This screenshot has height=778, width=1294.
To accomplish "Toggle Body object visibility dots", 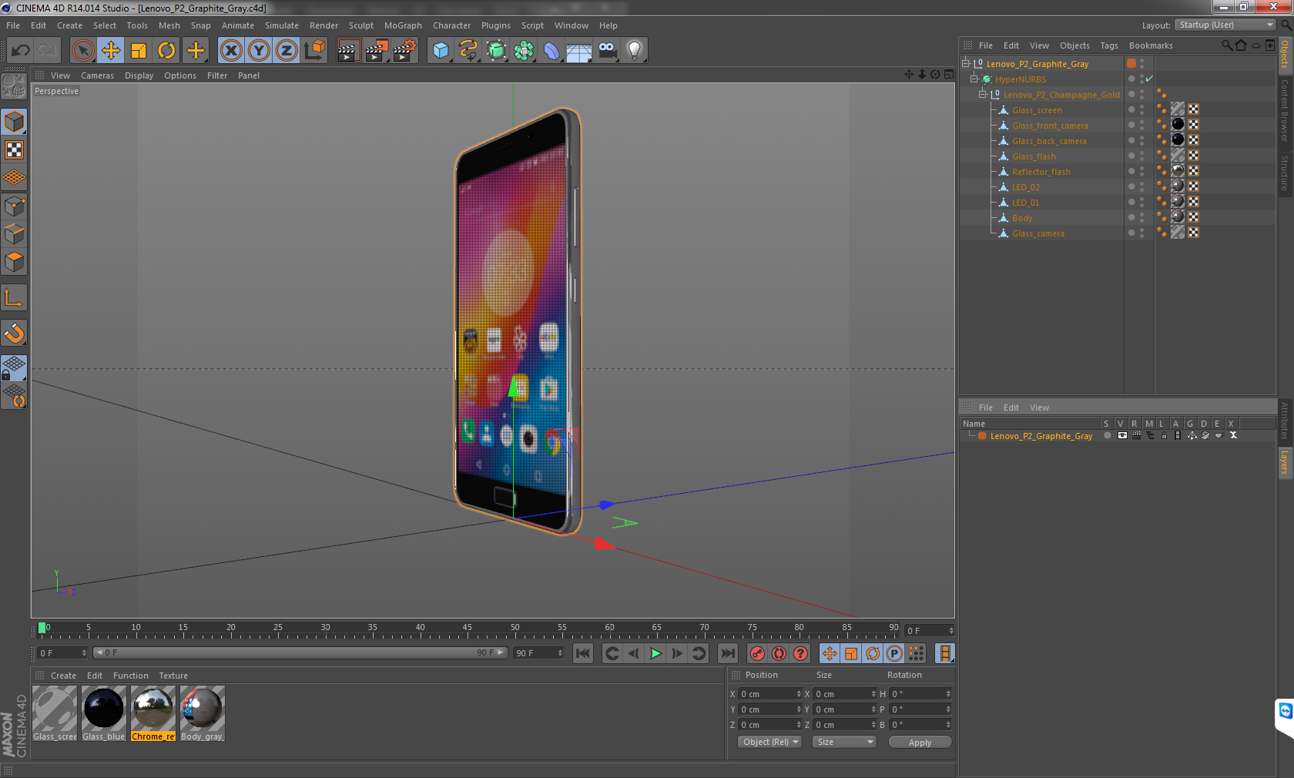I will pyautogui.click(x=1141, y=217).
